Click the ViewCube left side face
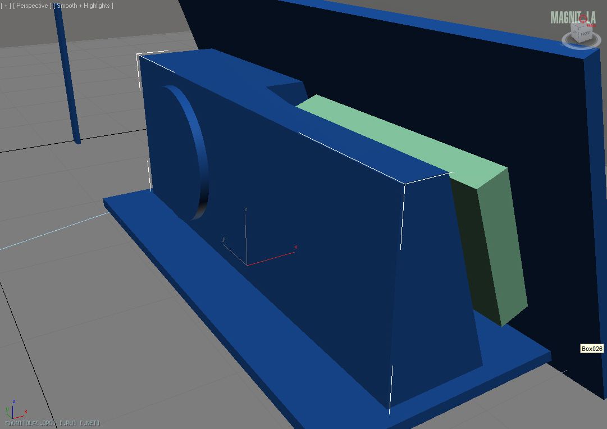Viewport: 607px width, 429px height. click(574, 31)
